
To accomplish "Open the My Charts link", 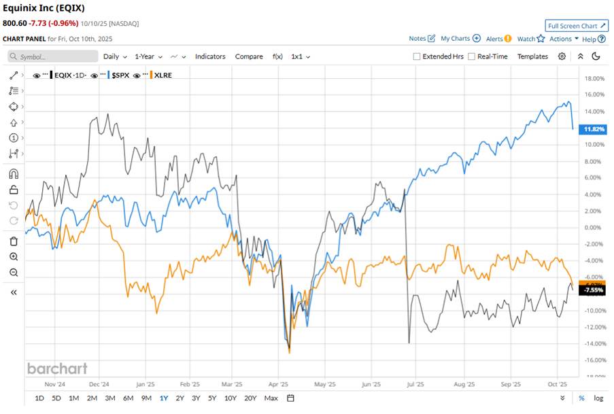I will (x=460, y=39).
